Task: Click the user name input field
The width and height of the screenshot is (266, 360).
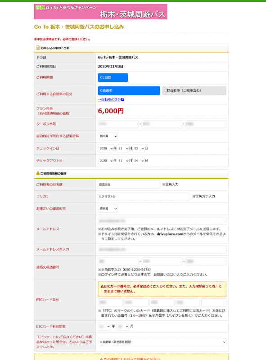Action: (129, 184)
